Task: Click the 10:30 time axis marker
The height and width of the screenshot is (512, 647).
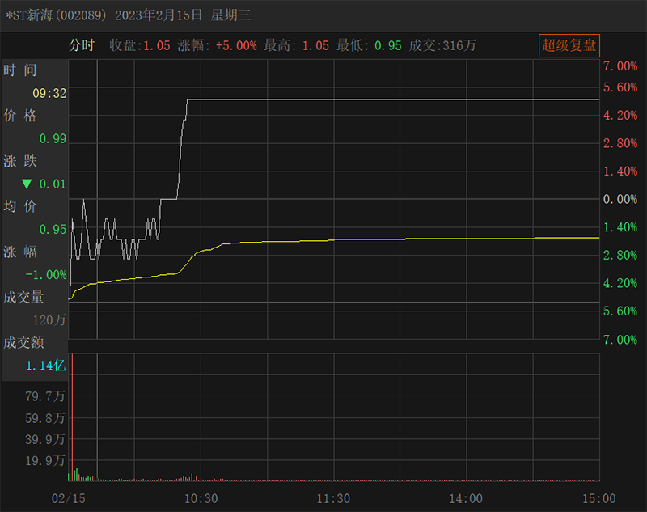Action: (201, 498)
